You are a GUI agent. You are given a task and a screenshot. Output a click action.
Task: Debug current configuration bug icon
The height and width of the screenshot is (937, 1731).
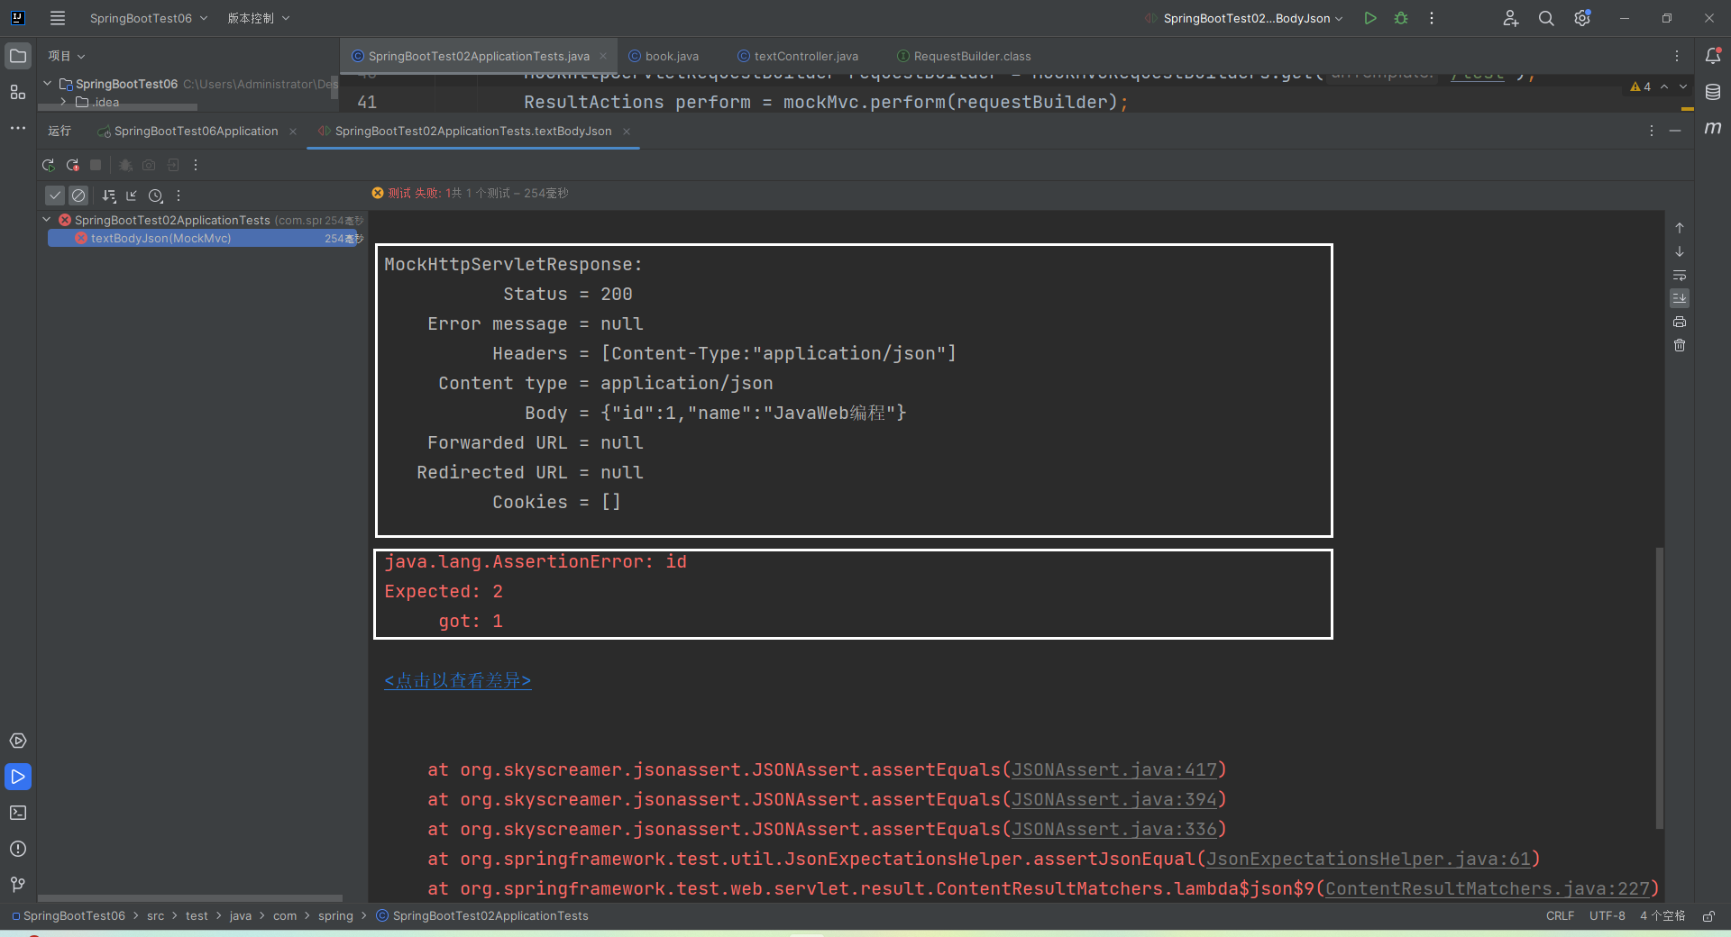[1401, 18]
